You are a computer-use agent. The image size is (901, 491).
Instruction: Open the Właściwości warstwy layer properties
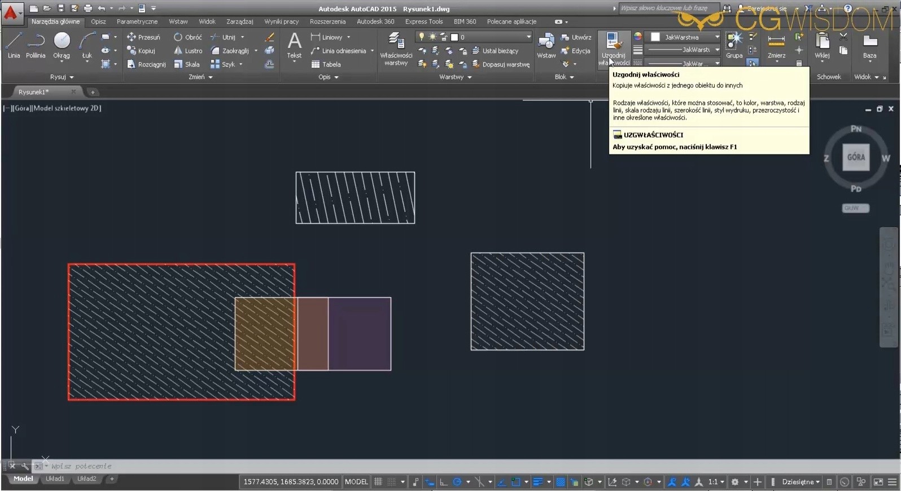point(396,48)
